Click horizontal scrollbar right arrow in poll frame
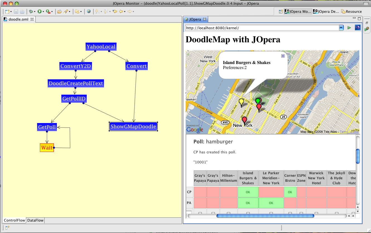The width and height of the screenshot is (371, 233). 353,216
